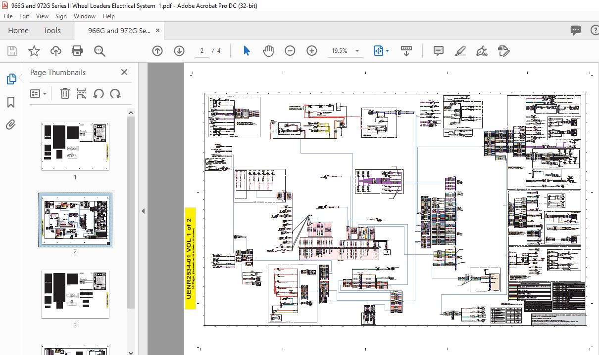Select the 966G and 972G document tab
This screenshot has height=355, width=599.
pos(119,31)
